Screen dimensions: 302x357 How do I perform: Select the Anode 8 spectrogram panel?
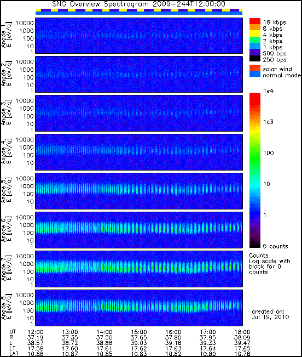(139, 308)
